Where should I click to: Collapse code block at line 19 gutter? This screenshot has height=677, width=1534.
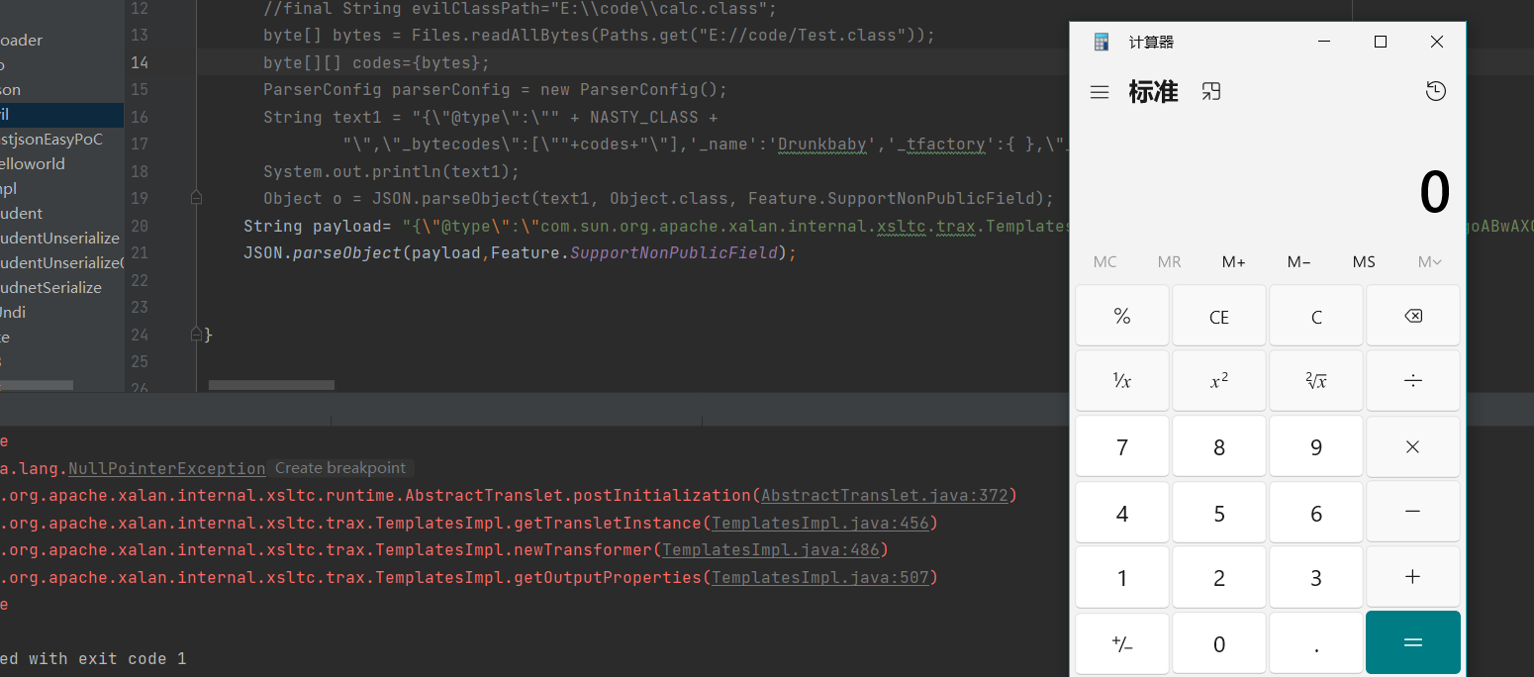196,198
